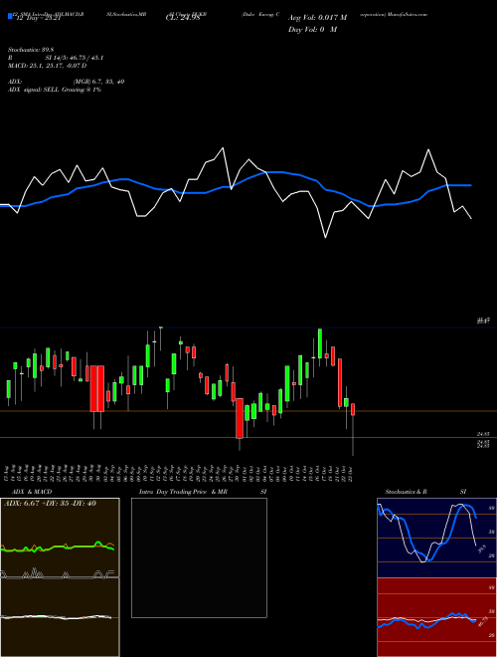Click the blue 12 Day SMA legend square
The width and height of the screenshot is (497, 657).
[x=10, y=16]
